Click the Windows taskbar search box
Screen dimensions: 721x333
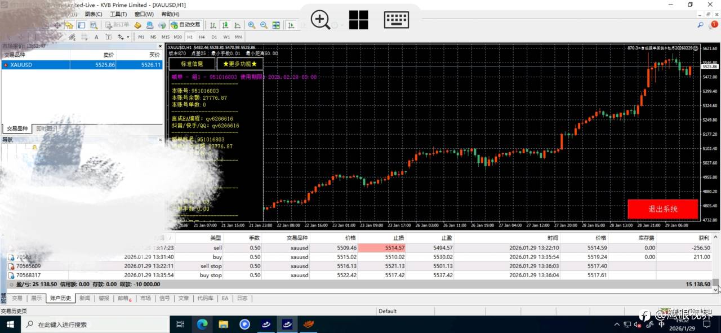click(x=95, y=324)
